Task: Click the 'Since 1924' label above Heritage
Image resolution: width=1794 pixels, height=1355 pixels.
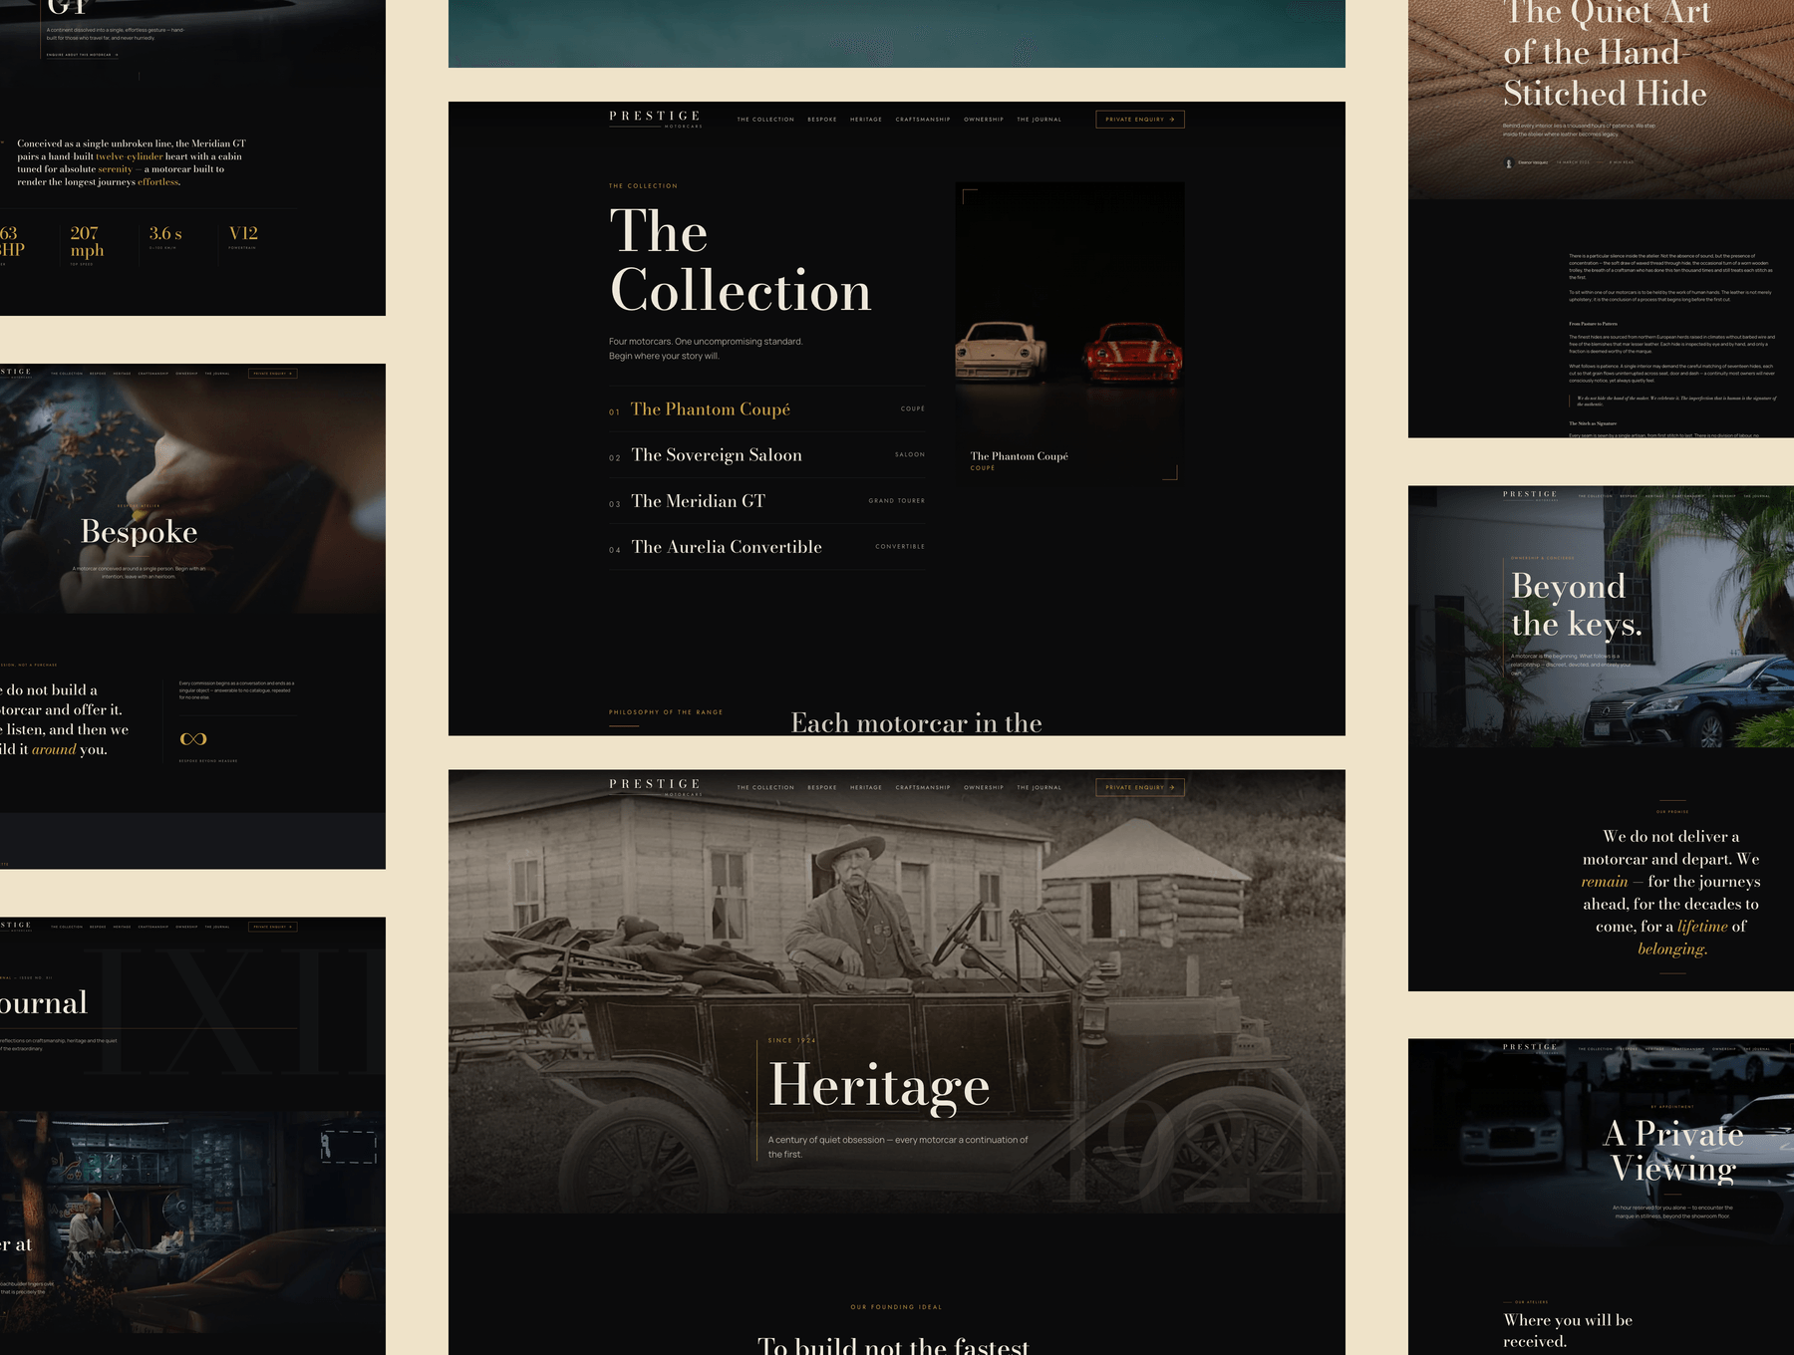Action: 791,1040
